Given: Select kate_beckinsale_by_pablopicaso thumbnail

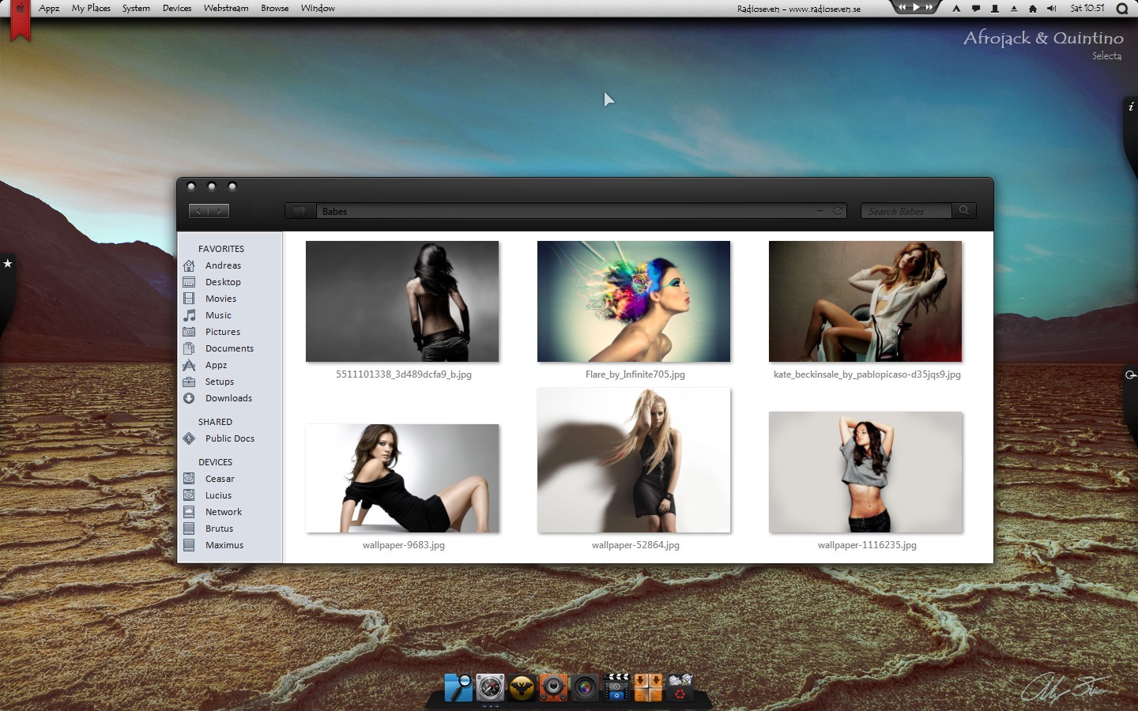Looking at the screenshot, I should 865,301.
